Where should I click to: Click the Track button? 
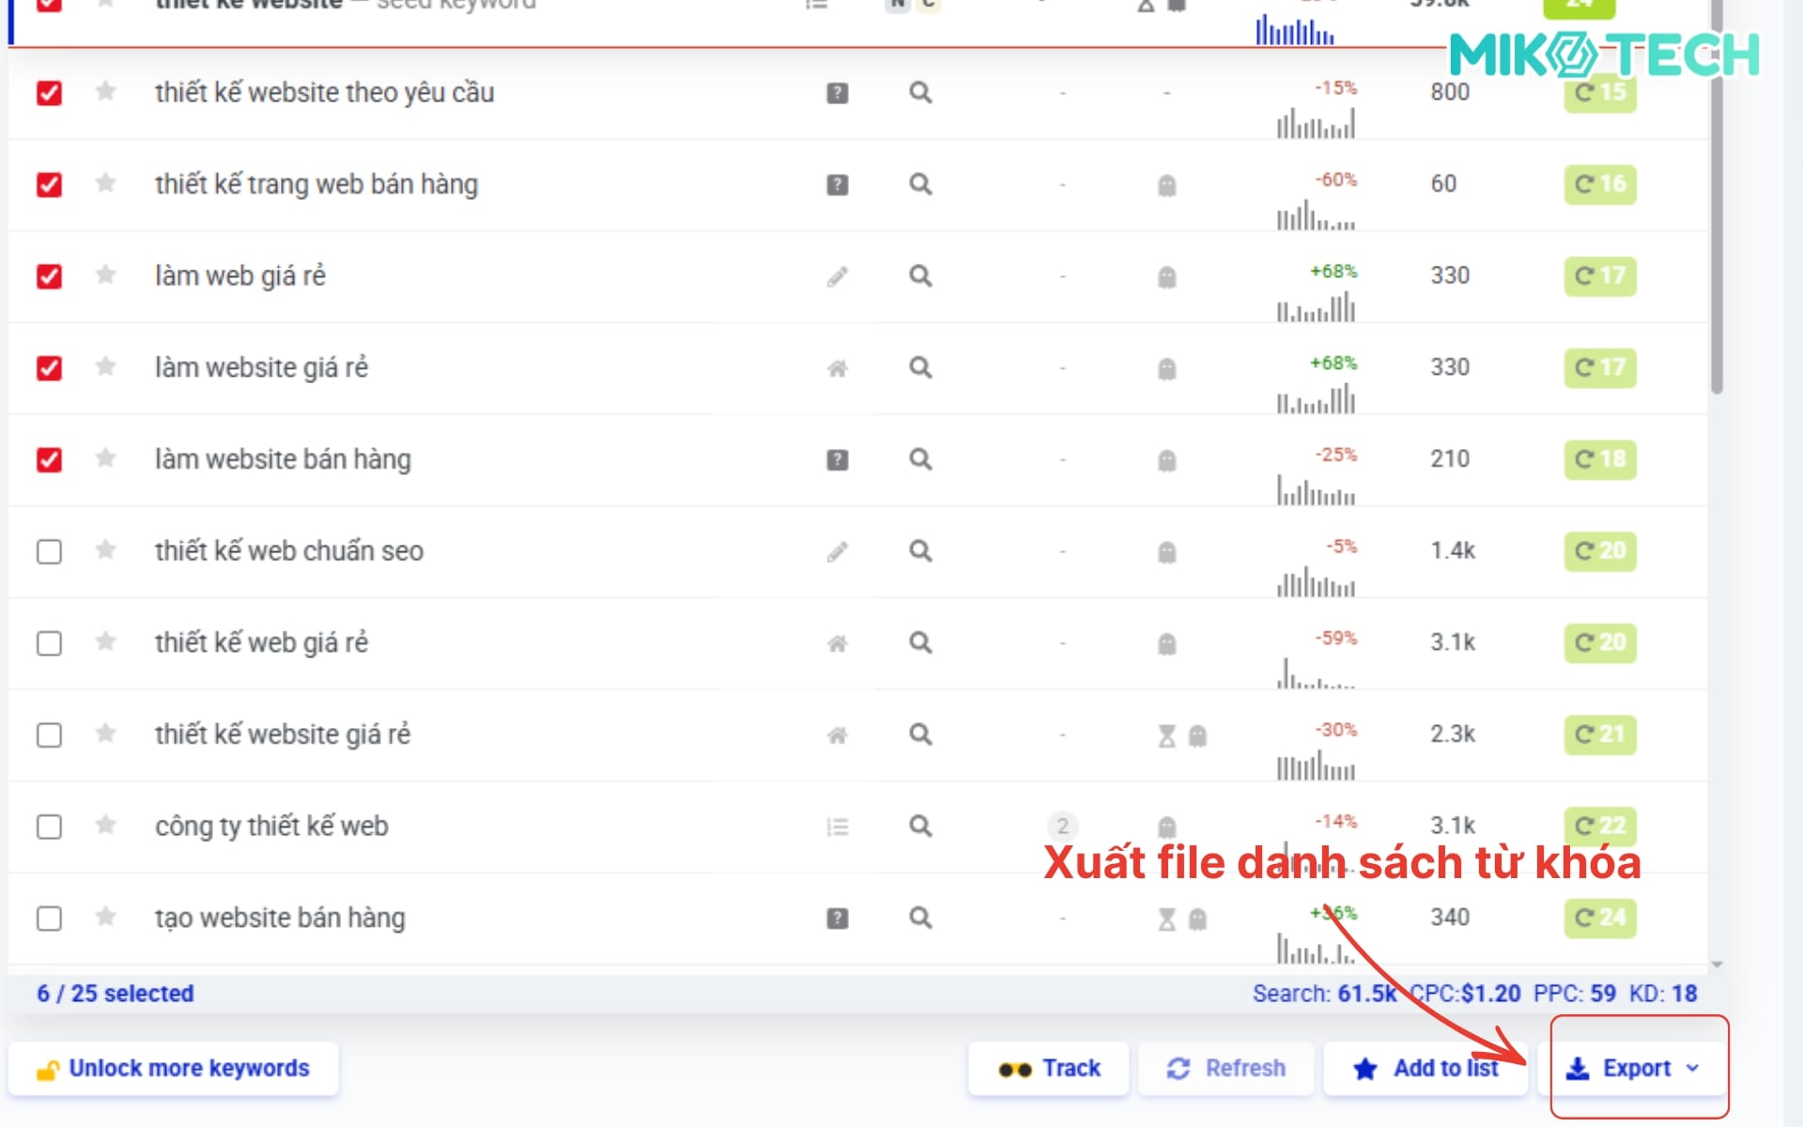(1048, 1068)
